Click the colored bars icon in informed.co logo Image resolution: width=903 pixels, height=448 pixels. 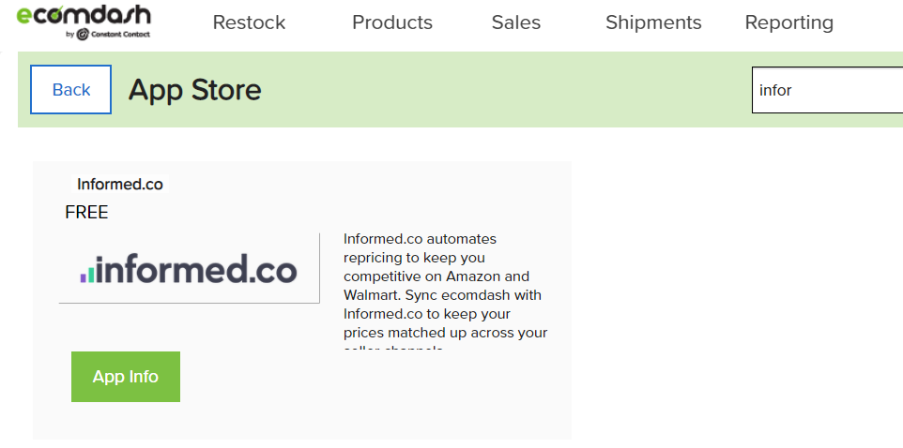click(87, 274)
